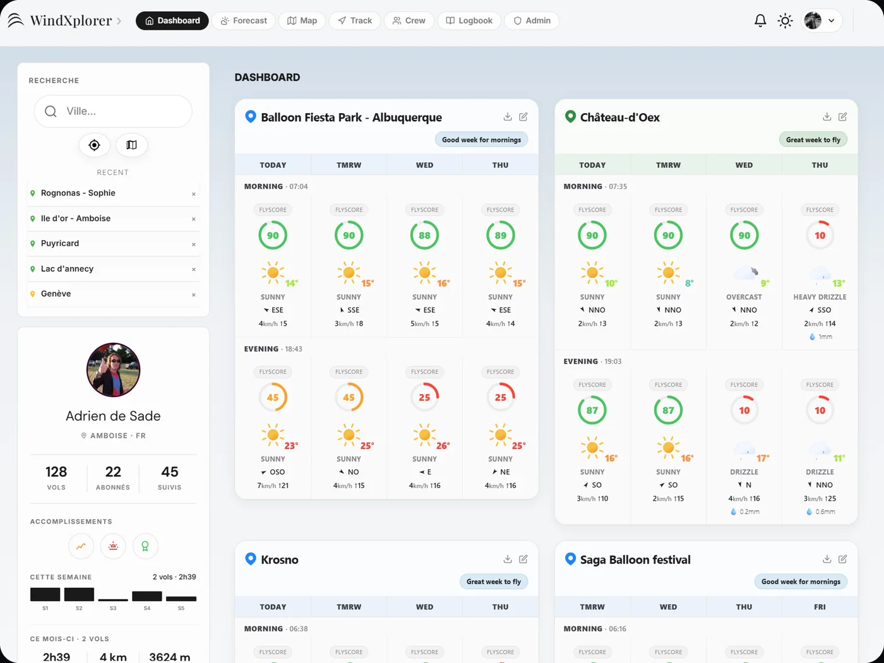
Task: Select the WED column header in Albuquerque card
Action: (424, 165)
